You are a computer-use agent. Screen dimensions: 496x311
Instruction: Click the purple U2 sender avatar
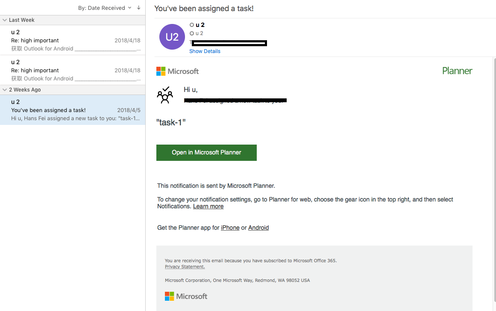tap(172, 37)
